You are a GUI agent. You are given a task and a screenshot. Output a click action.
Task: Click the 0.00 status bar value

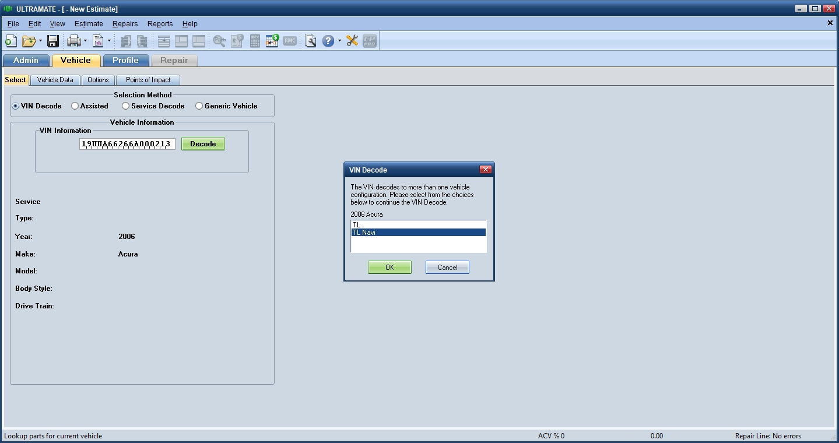tap(657, 436)
